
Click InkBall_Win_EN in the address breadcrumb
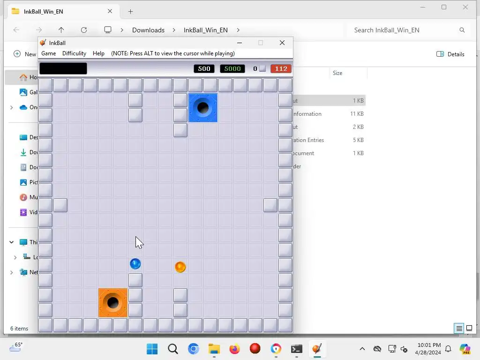206,30
